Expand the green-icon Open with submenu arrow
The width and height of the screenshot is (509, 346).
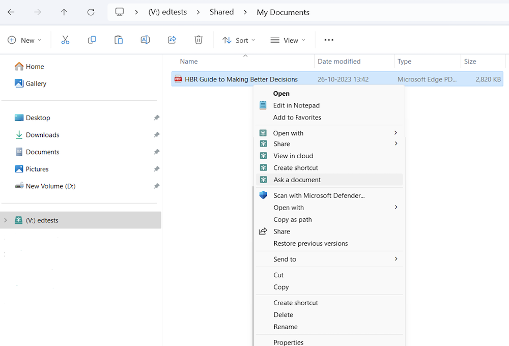click(x=395, y=133)
